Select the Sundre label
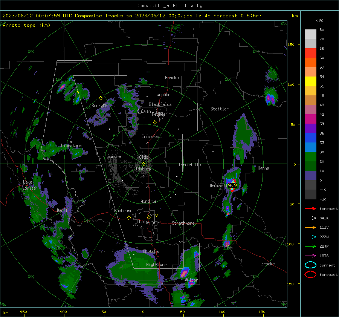339x317 pixels. [114, 156]
